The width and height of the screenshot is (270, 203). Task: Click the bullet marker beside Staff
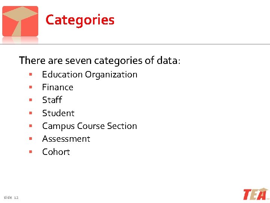pyautogui.click(x=31, y=100)
